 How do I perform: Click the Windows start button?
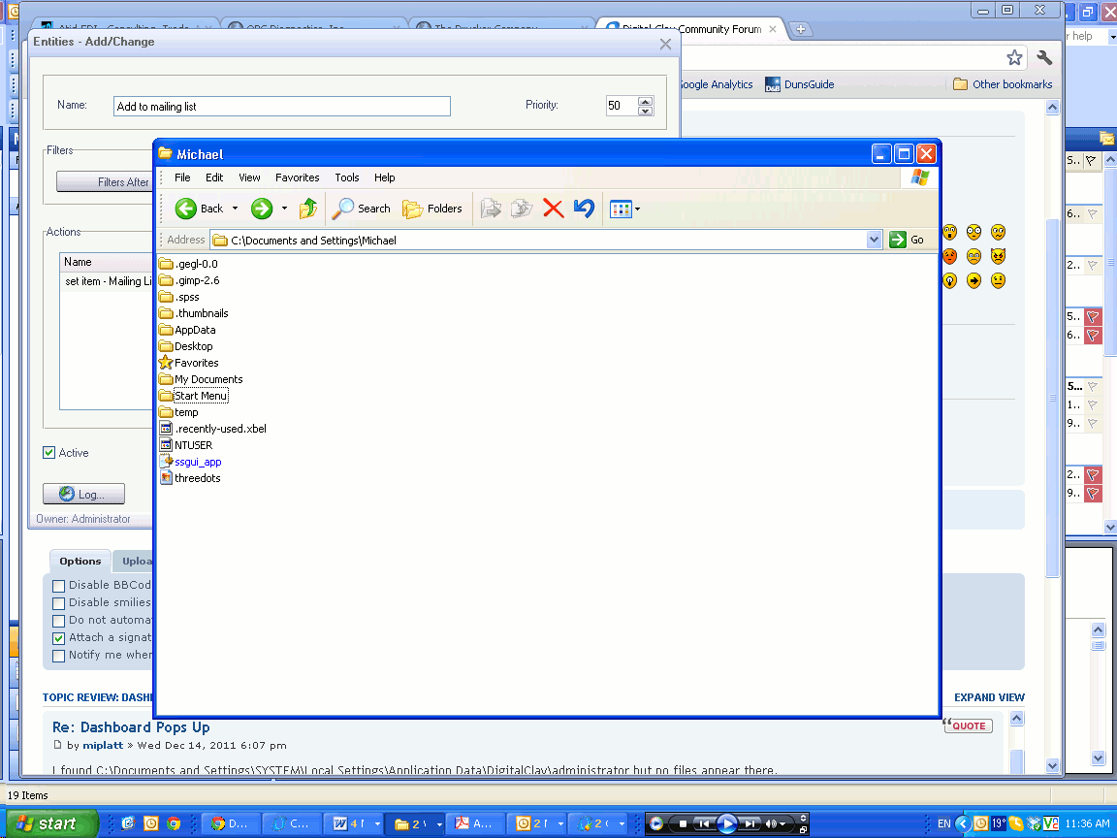(x=49, y=823)
